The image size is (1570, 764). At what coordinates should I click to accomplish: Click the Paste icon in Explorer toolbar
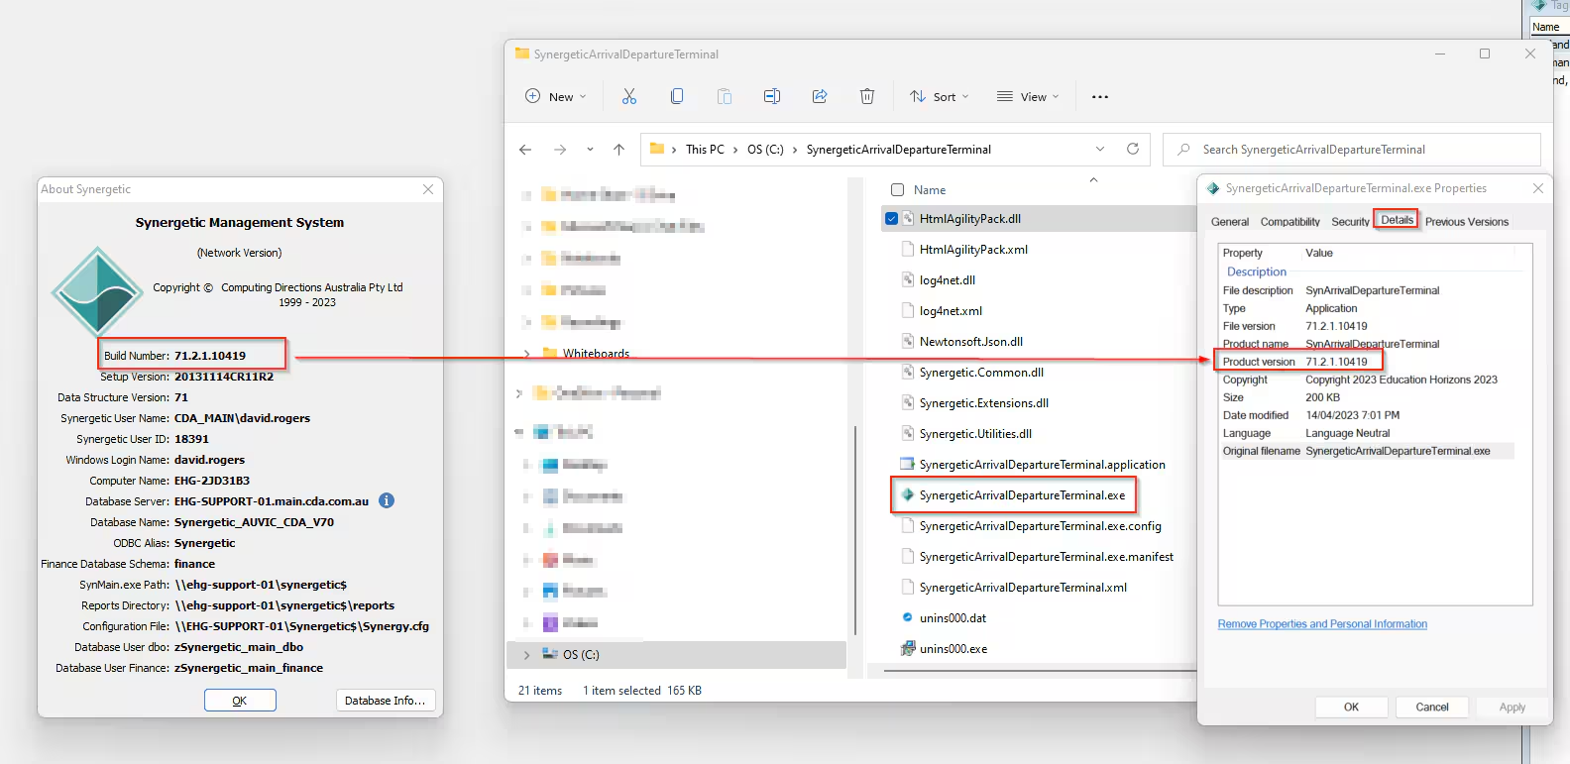click(725, 96)
